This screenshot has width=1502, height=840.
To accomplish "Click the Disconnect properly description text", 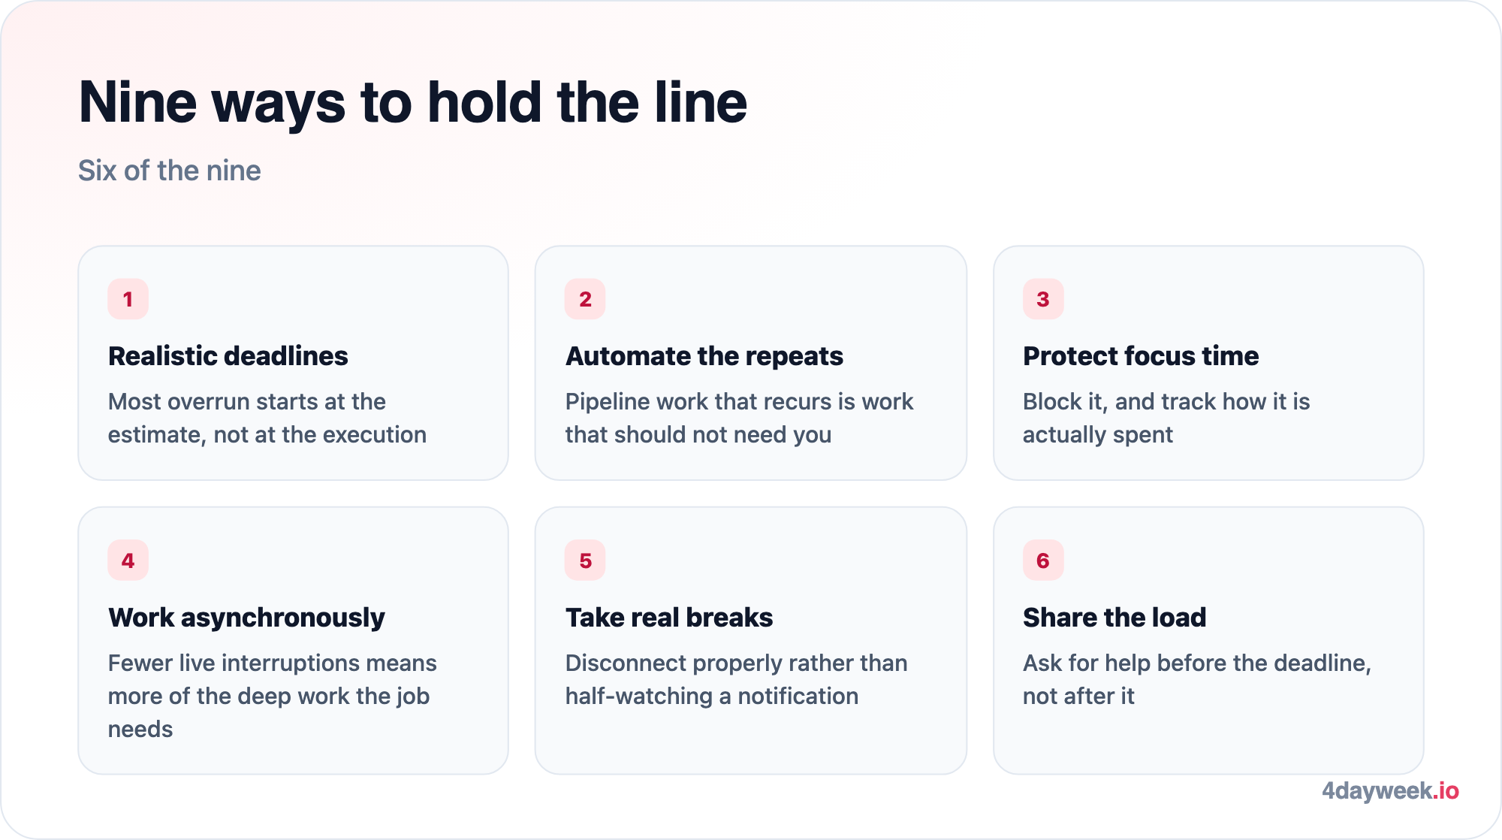I will point(737,679).
